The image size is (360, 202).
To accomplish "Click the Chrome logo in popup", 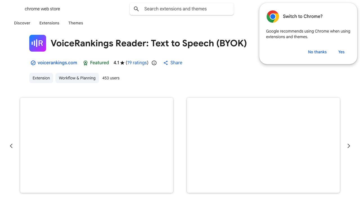I will (x=273, y=17).
